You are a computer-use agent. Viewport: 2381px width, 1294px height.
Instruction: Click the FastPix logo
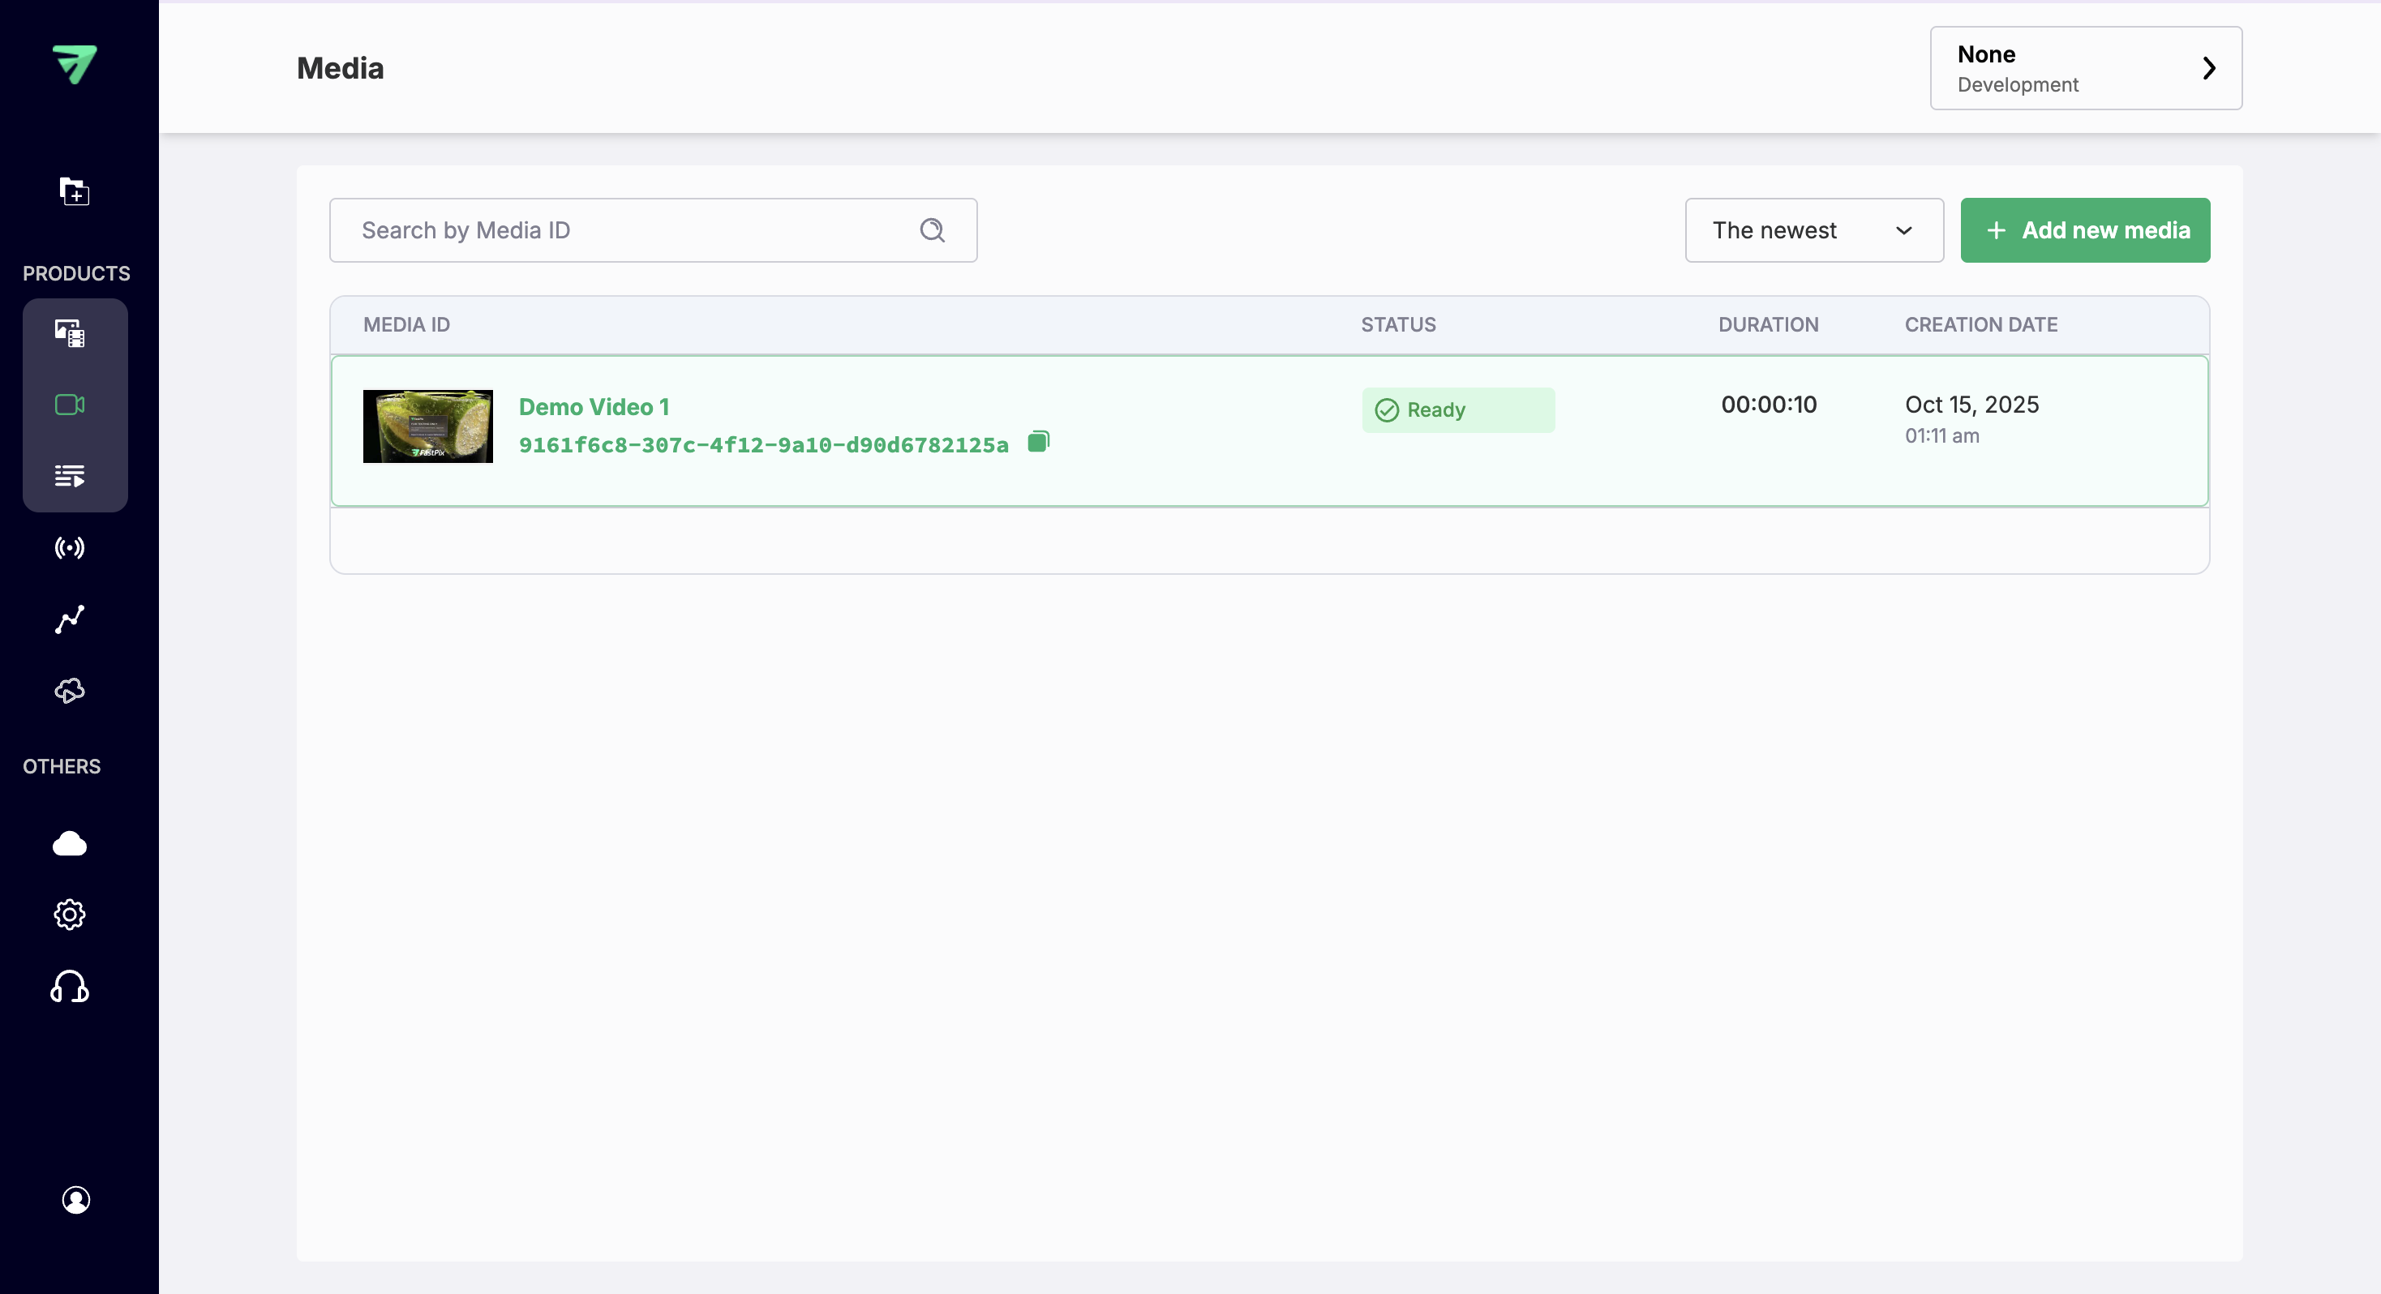[75, 65]
